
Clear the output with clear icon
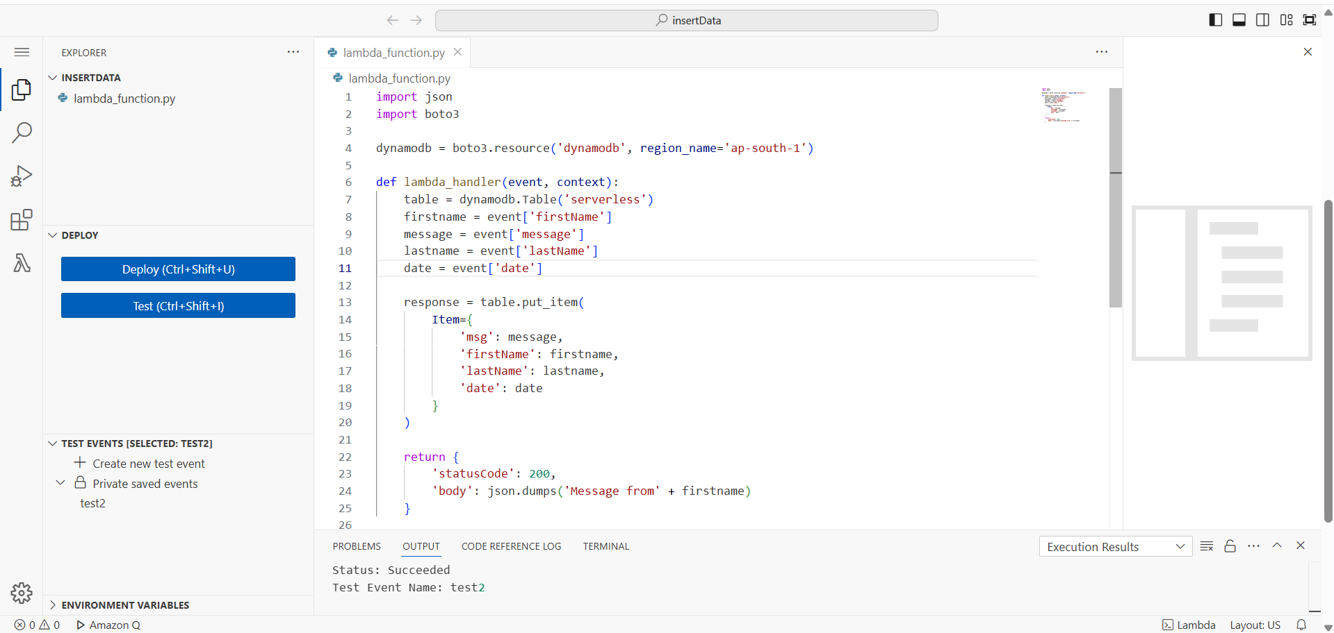(x=1207, y=546)
